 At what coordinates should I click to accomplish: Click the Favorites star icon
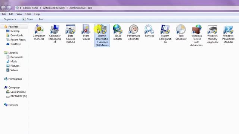click(6, 26)
